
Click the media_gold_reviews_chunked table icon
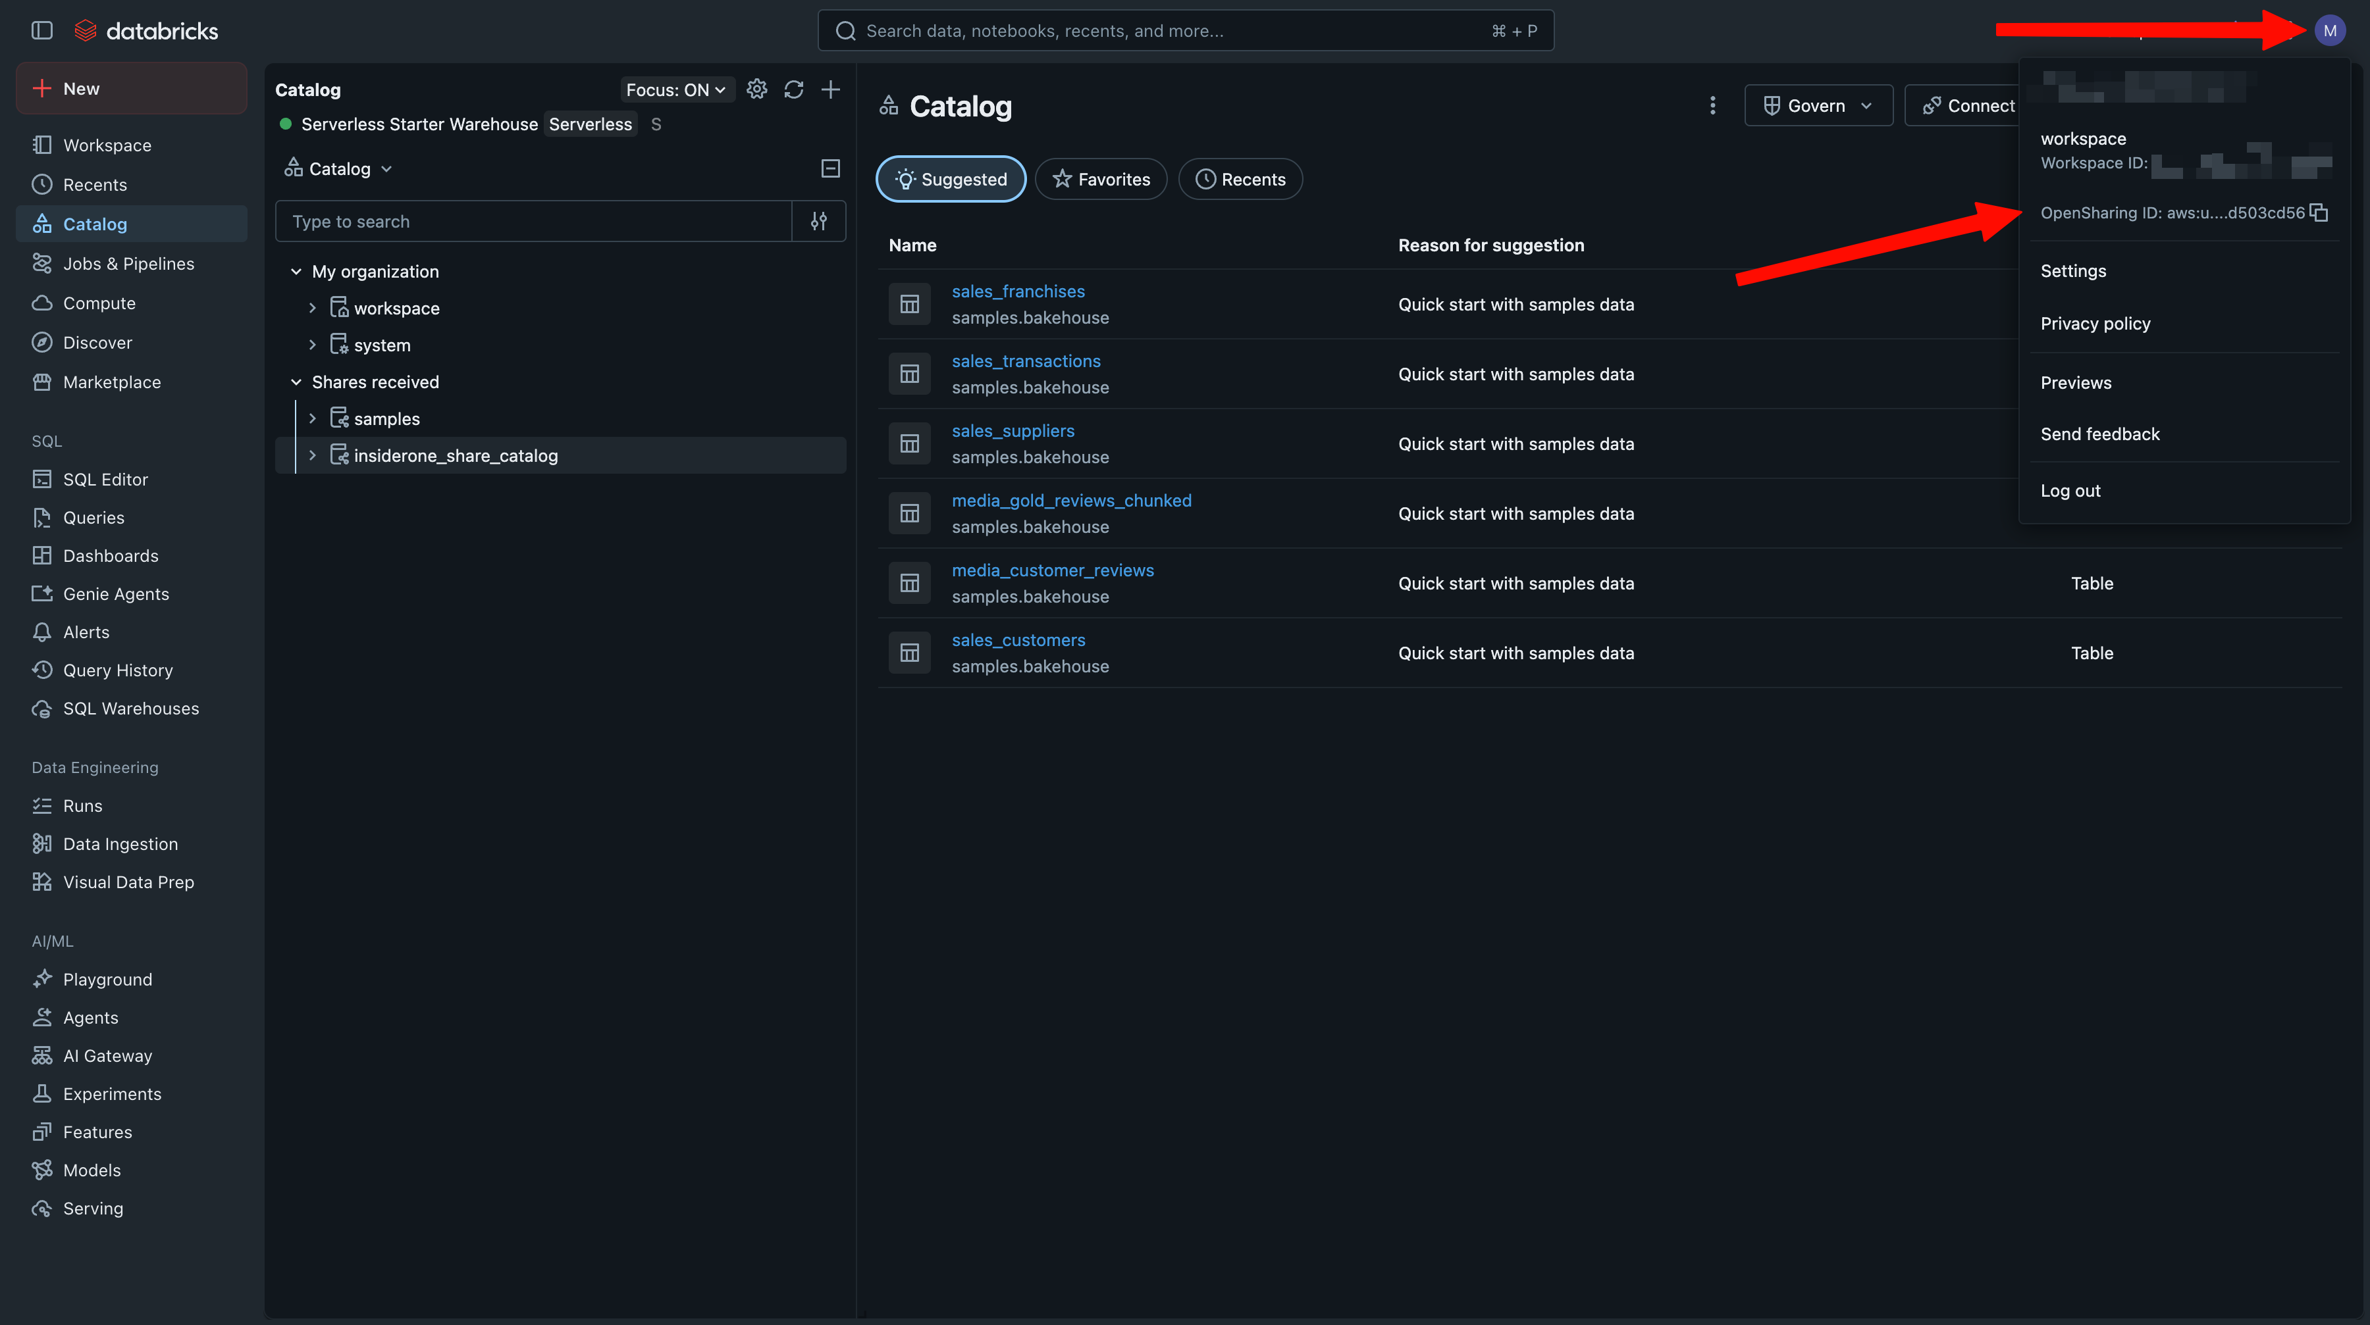tap(909, 513)
